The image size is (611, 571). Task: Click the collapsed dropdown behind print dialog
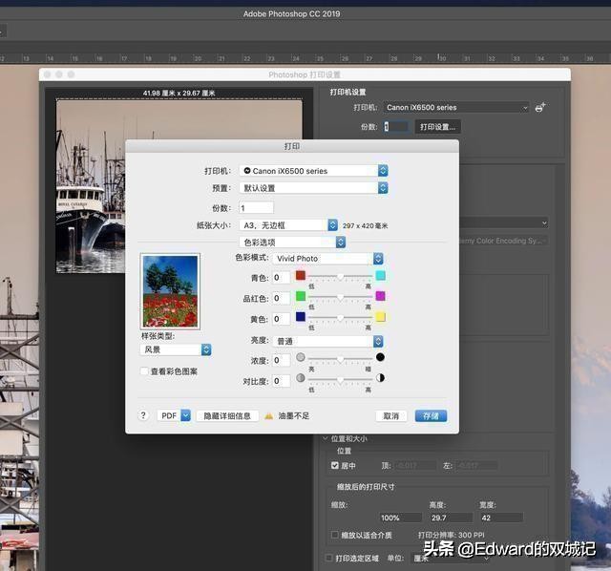(x=503, y=222)
